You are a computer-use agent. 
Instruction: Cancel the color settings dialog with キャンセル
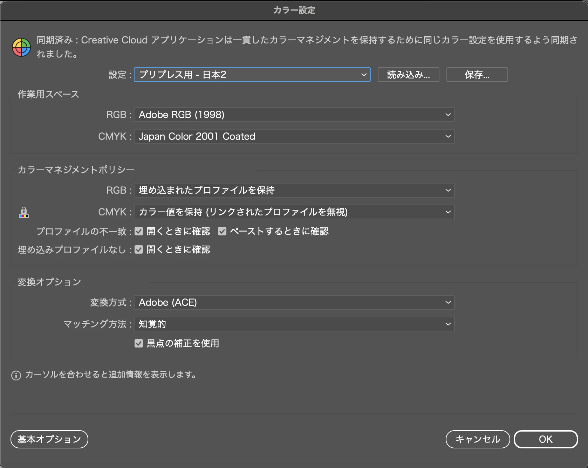(478, 439)
